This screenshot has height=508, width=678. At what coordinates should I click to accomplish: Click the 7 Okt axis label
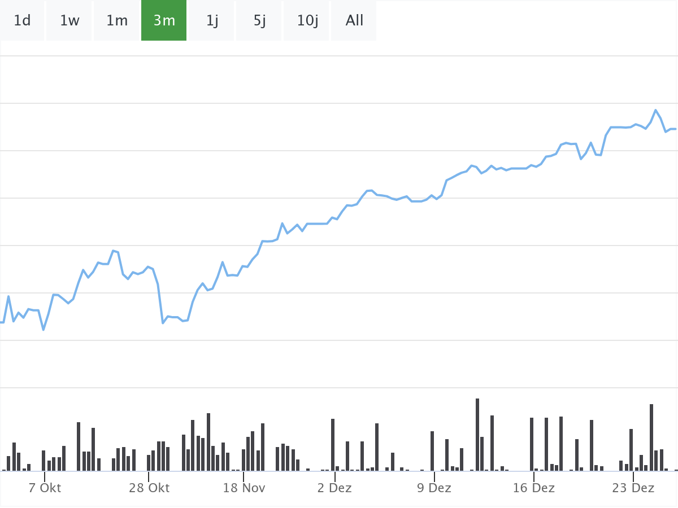[x=45, y=488]
